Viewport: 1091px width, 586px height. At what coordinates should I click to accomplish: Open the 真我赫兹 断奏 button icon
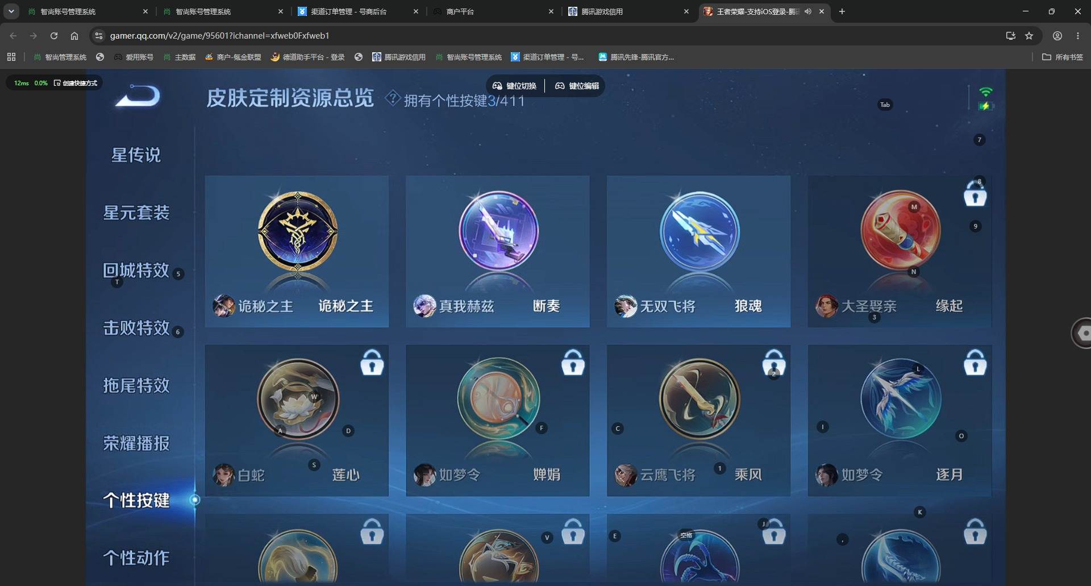click(498, 231)
